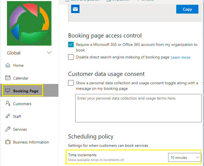Expand the Global business chevron

(49, 53)
